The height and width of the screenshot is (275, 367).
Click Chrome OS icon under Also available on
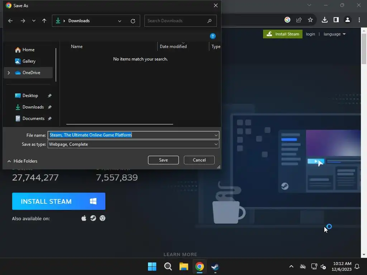point(103,218)
